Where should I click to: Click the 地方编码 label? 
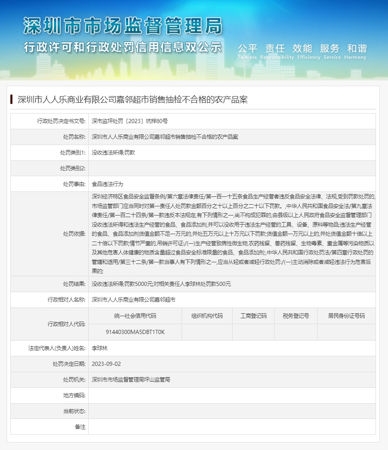74,395
